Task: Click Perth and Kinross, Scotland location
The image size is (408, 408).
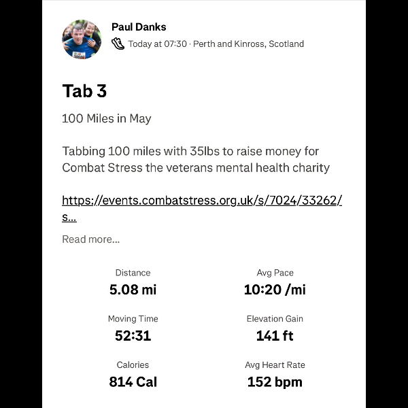Action: pyautogui.click(x=248, y=44)
